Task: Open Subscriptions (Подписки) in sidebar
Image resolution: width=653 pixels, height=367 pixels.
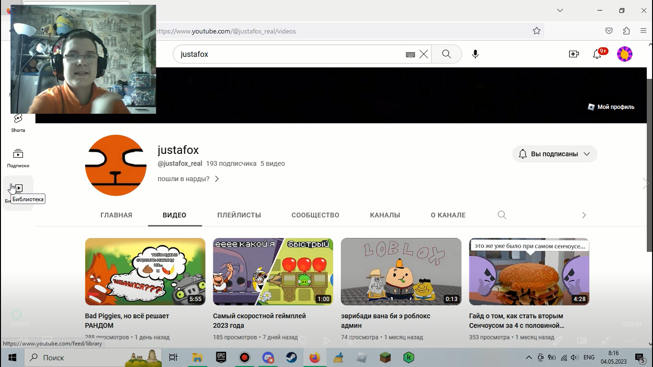Action: pyautogui.click(x=18, y=158)
